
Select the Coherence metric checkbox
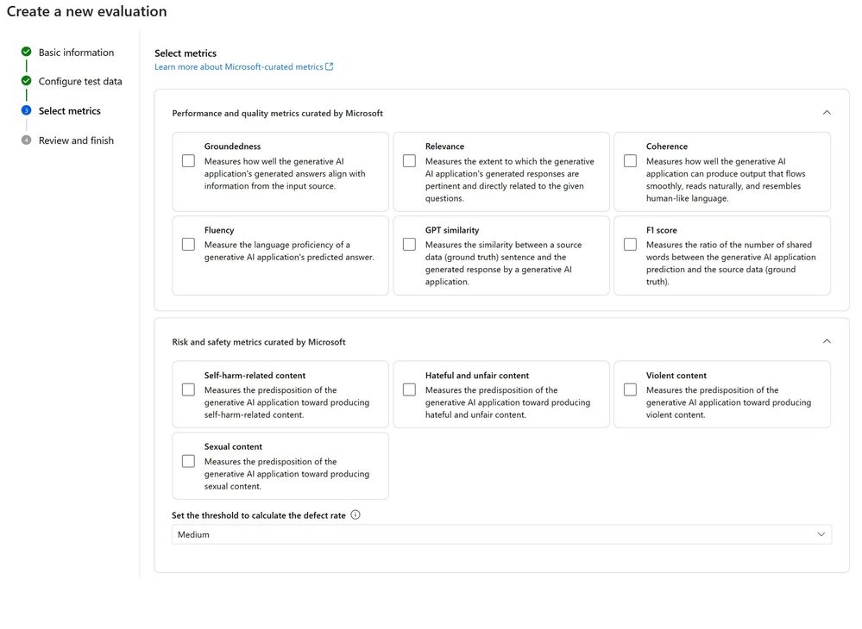pyautogui.click(x=630, y=161)
